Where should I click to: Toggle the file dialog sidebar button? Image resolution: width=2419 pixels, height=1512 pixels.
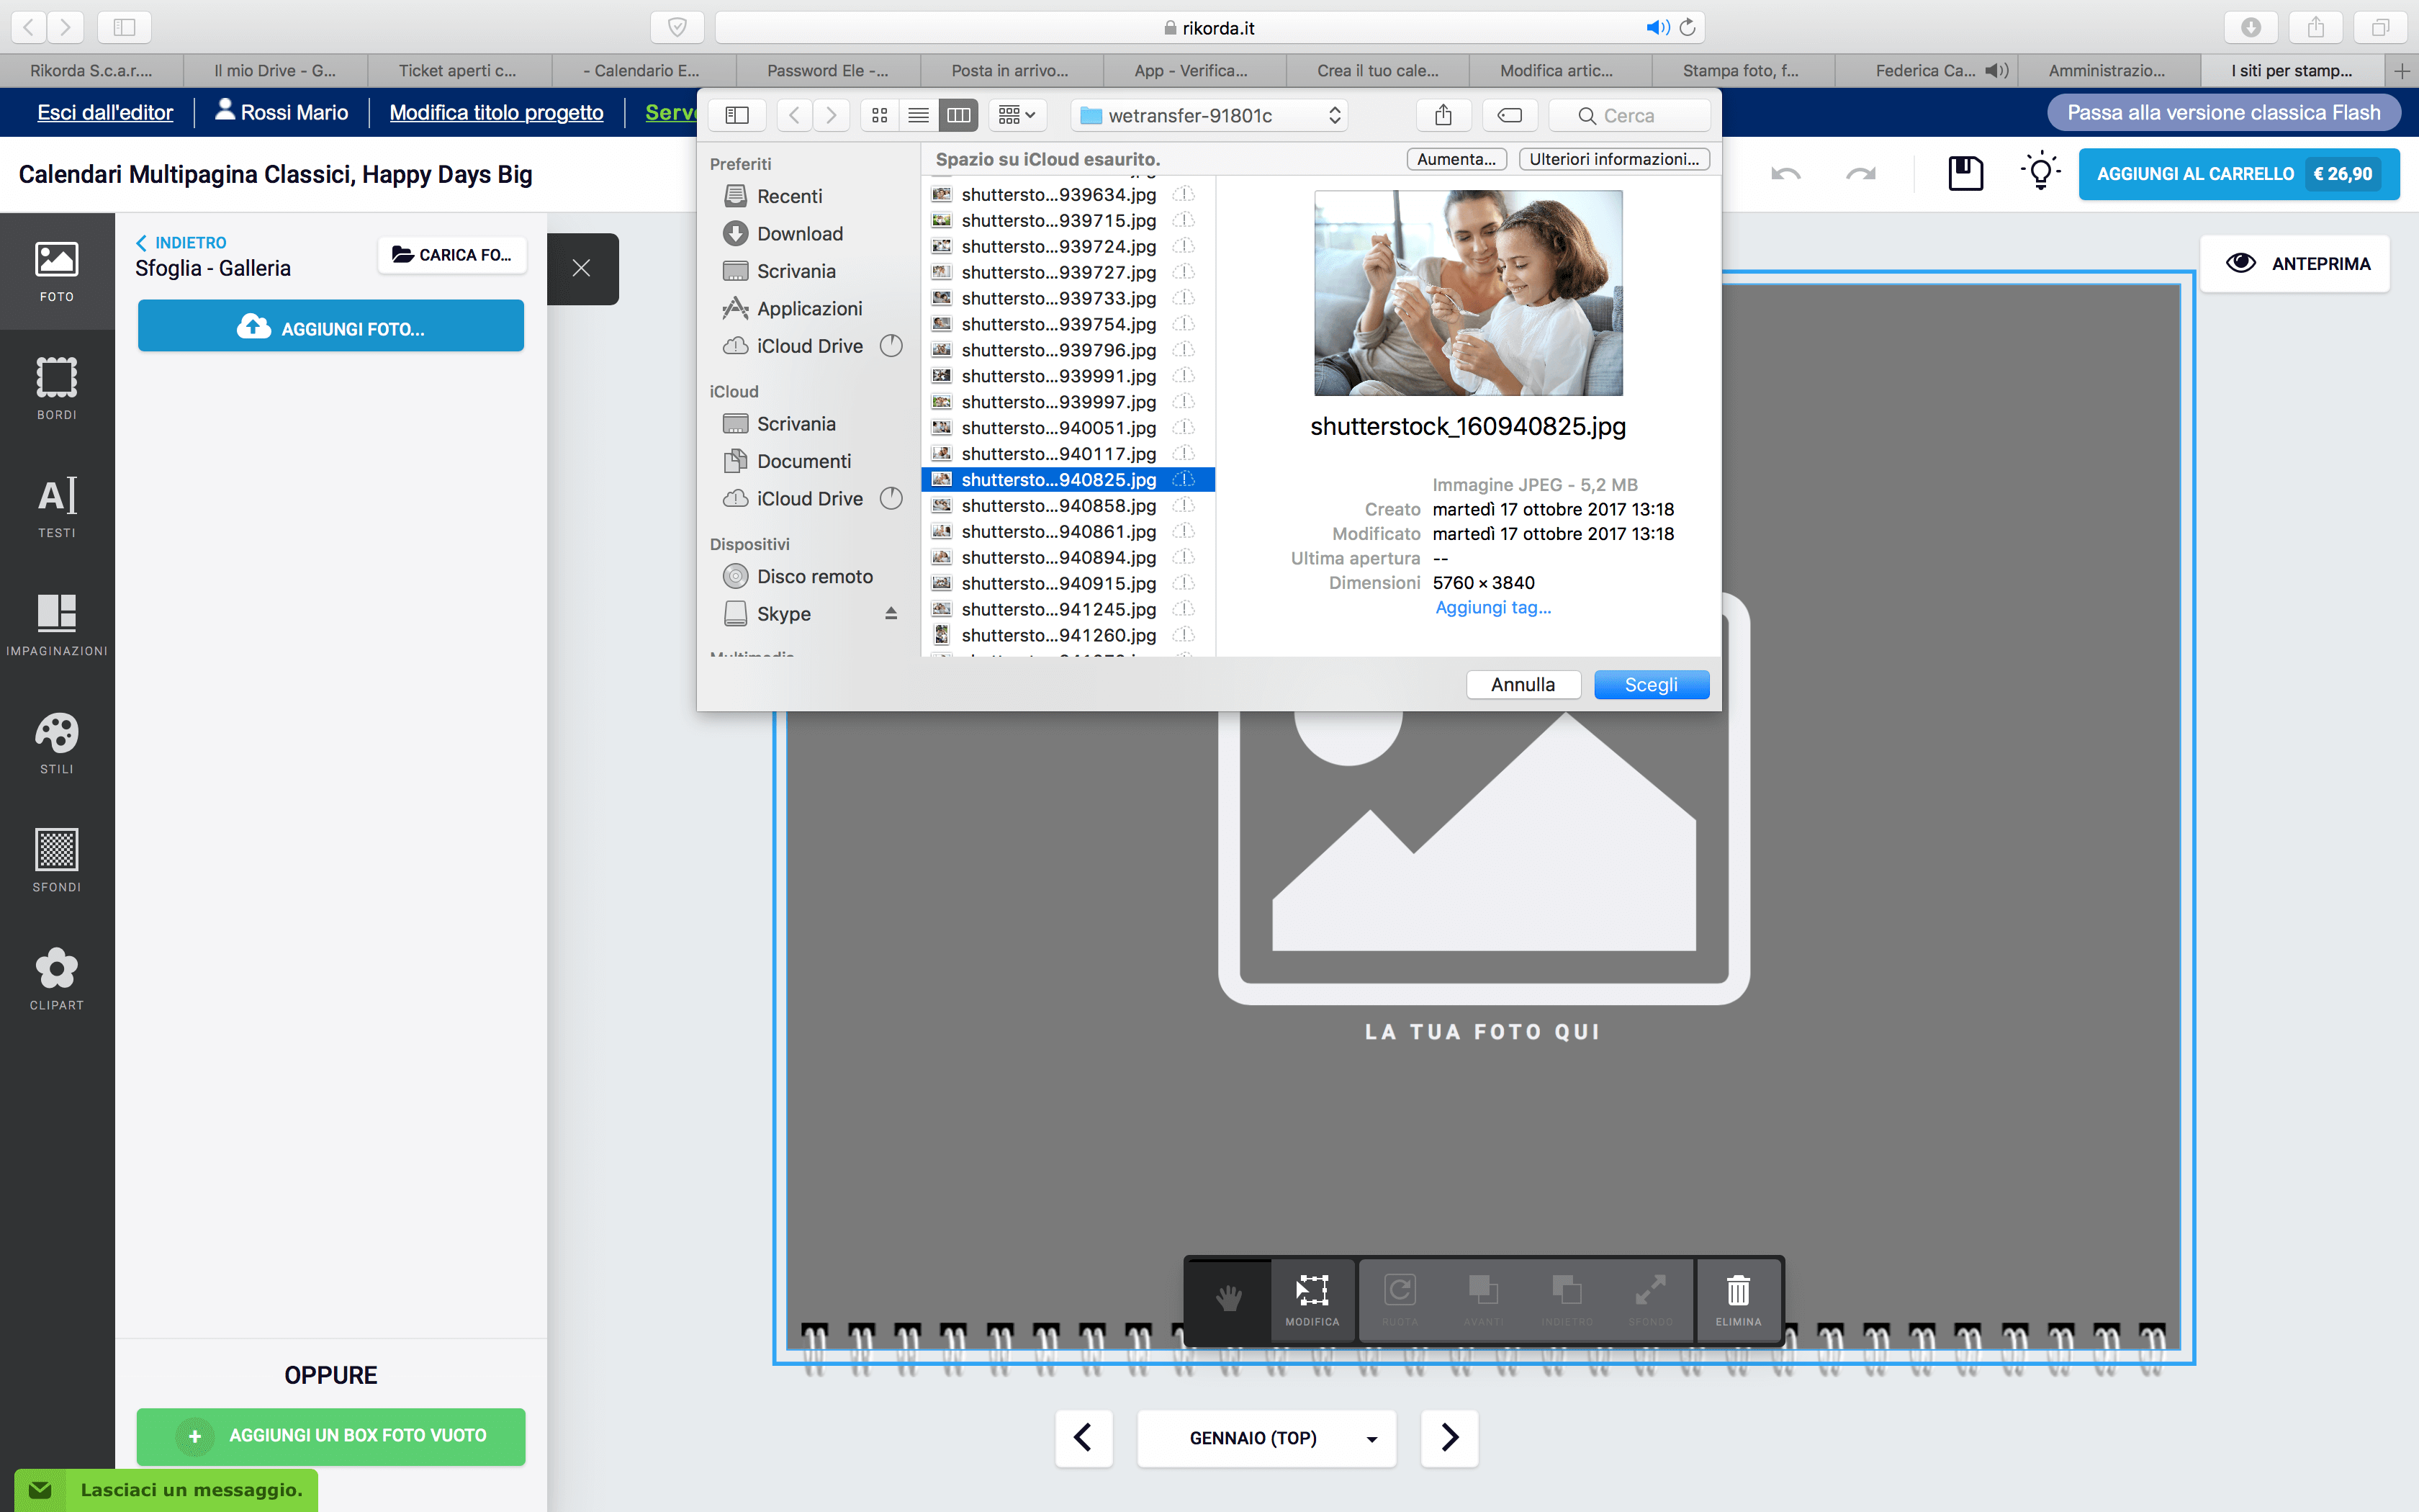point(736,115)
